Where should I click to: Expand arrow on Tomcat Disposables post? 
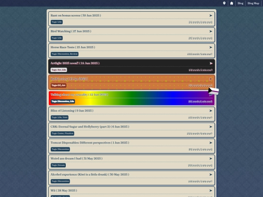211,143
